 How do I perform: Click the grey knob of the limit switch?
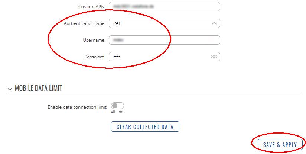(115, 106)
